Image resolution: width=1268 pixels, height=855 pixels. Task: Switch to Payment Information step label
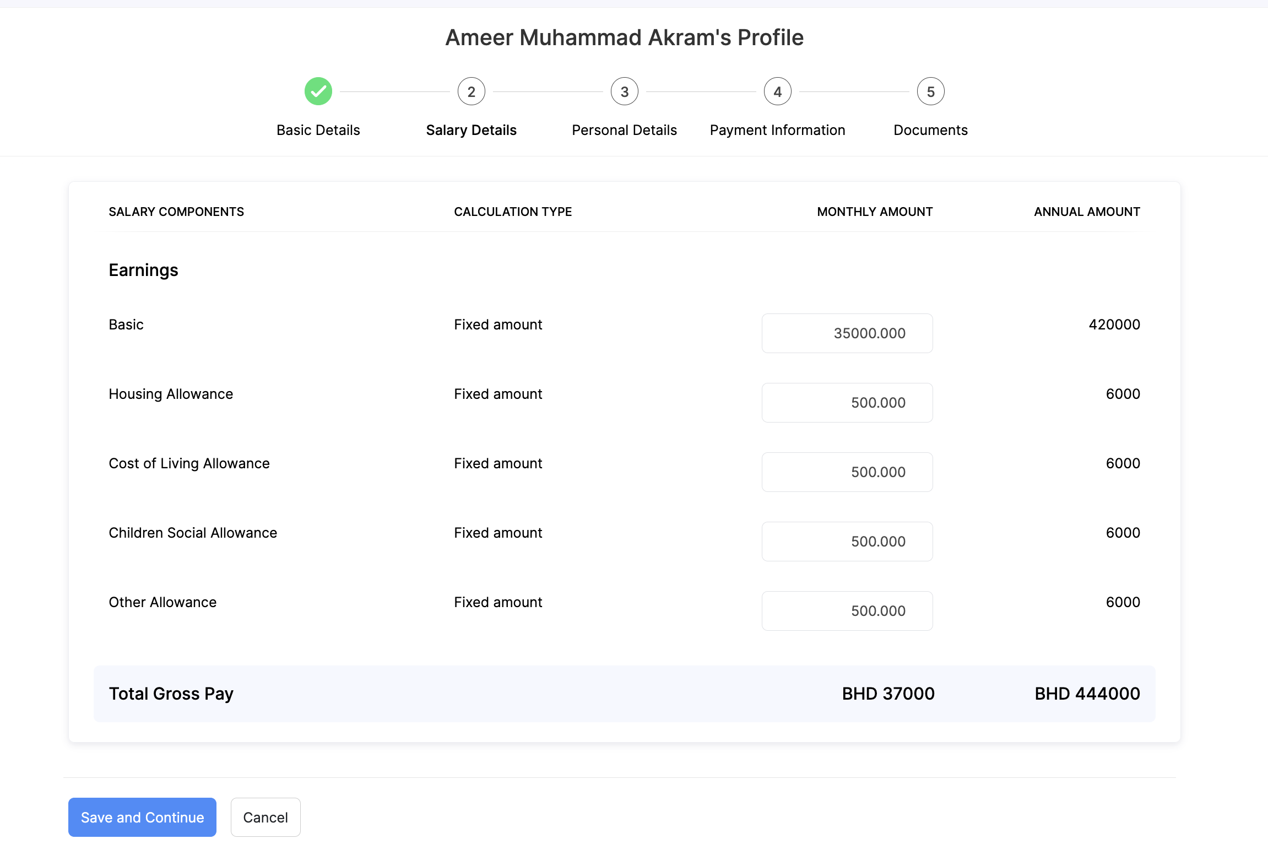[x=778, y=130]
